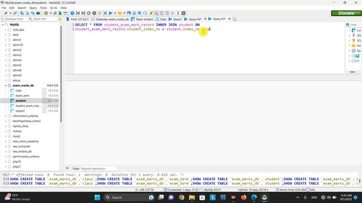Open Windows Start menu

click(97, 197)
